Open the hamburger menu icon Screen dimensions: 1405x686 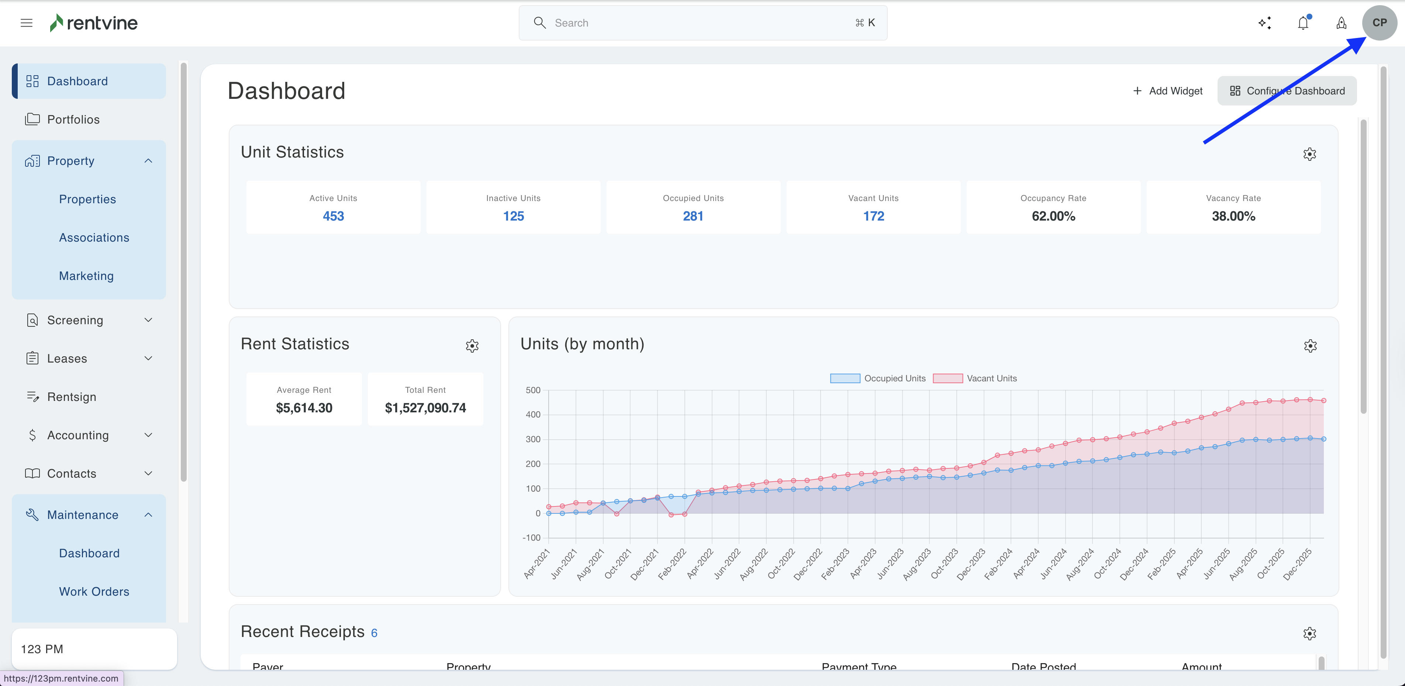pyautogui.click(x=26, y=23)
